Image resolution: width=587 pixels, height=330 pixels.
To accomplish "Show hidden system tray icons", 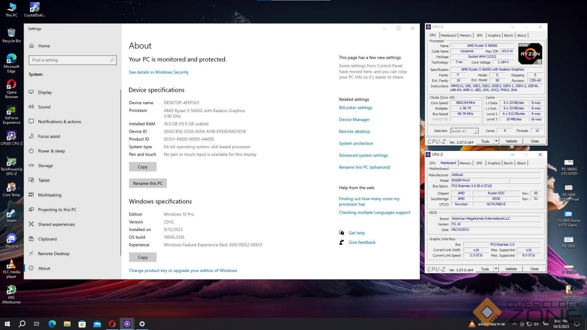I will [x=514, y=324].
